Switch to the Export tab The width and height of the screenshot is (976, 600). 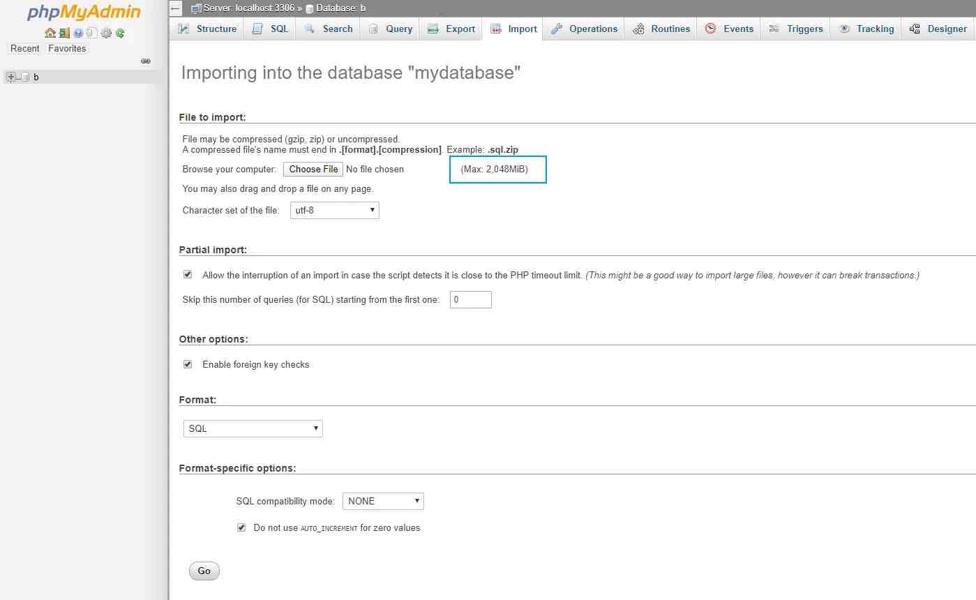[x=451, y=29]
